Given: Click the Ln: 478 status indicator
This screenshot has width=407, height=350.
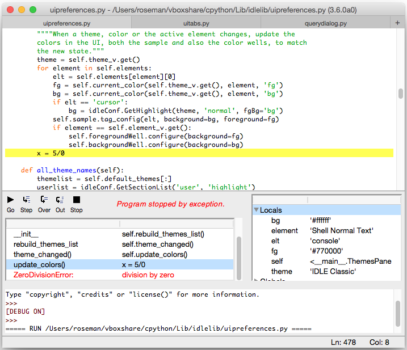Looking at the screenshot, I should click(343, 343).
